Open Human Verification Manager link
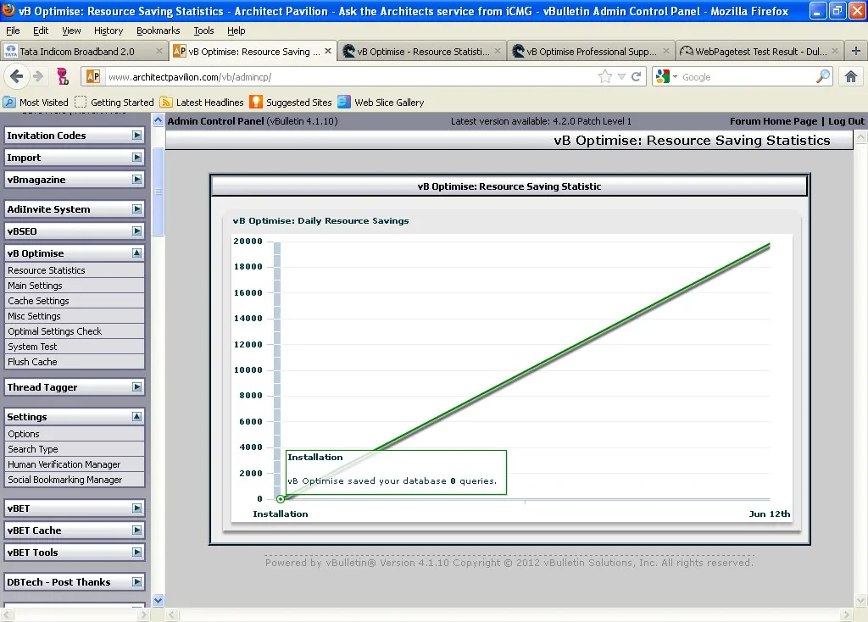The image size is (868, 622). click(64, 464)
